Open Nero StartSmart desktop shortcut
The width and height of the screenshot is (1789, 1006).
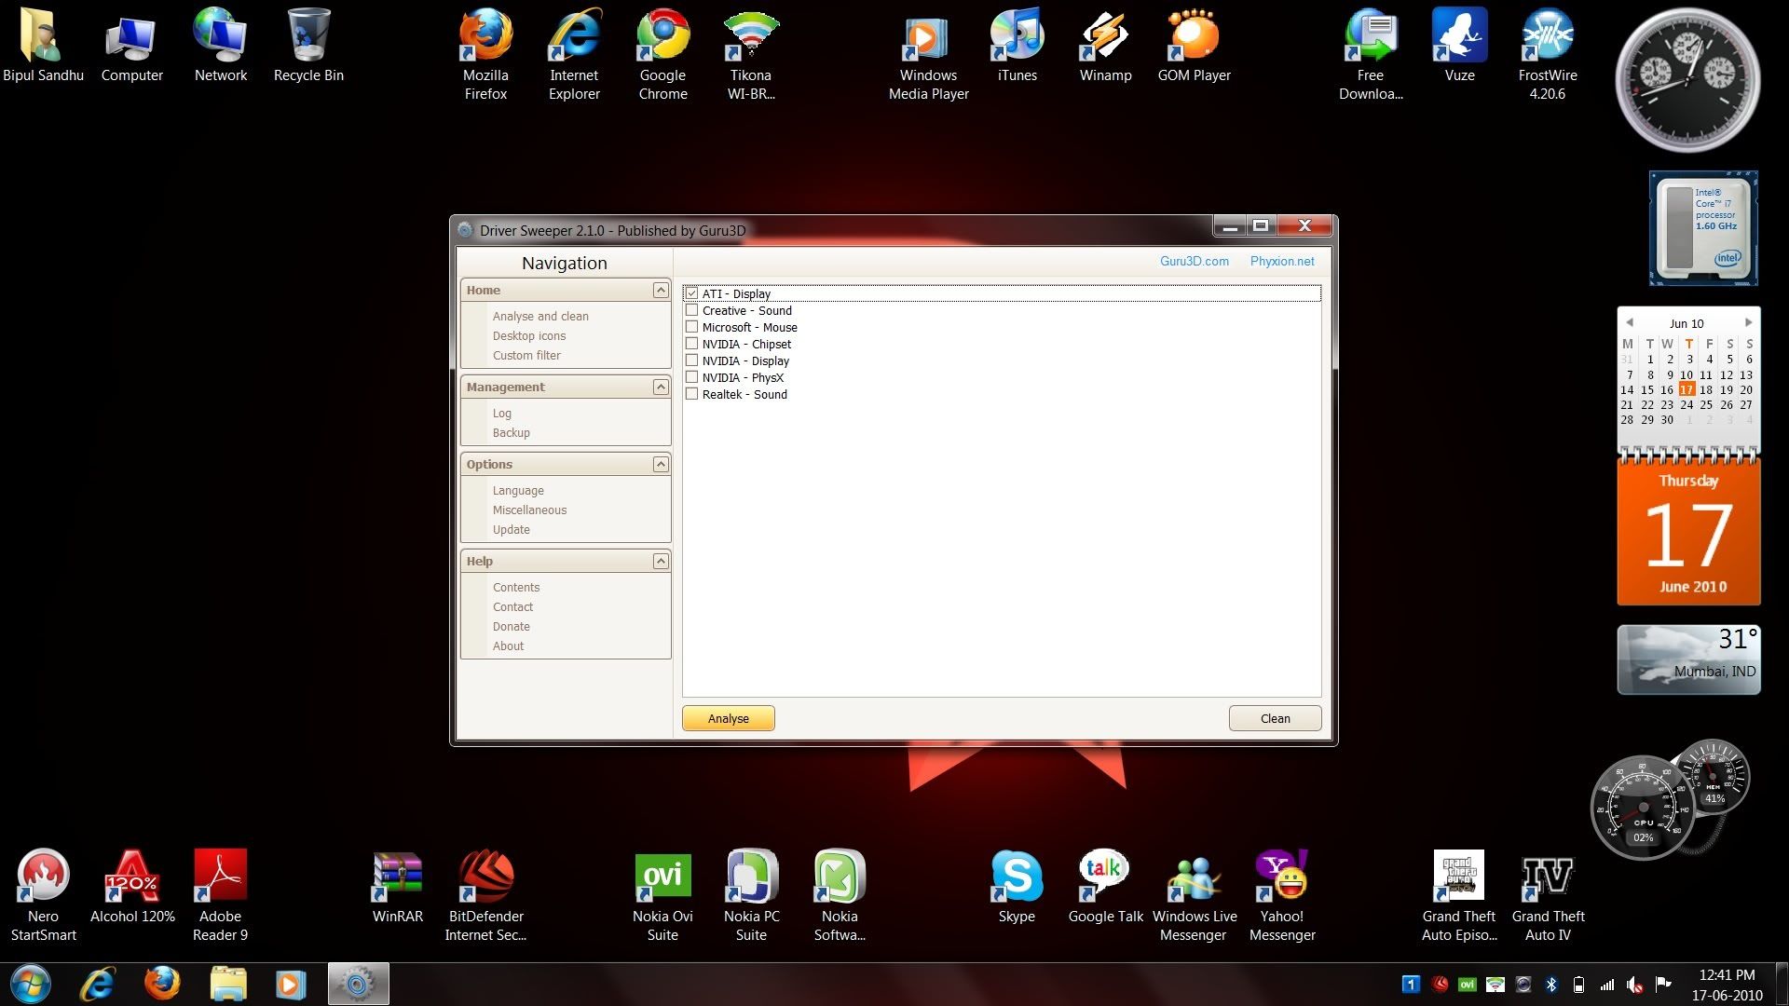coord(43,895)
